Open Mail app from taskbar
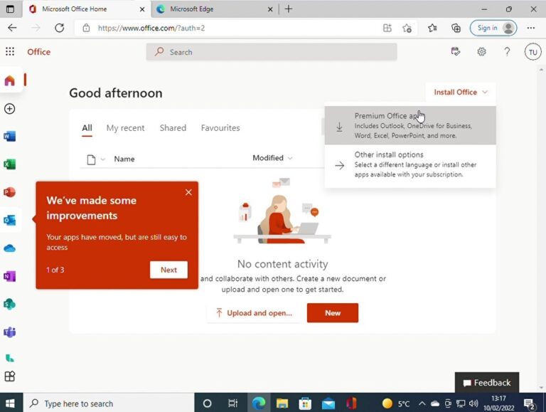This screenshot has height=412, width=546. coord(328,403)
